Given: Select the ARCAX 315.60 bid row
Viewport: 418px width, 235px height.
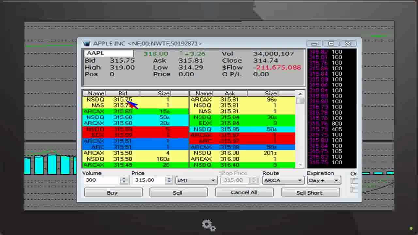Looking at the screenshot, I should coord(135,123).
